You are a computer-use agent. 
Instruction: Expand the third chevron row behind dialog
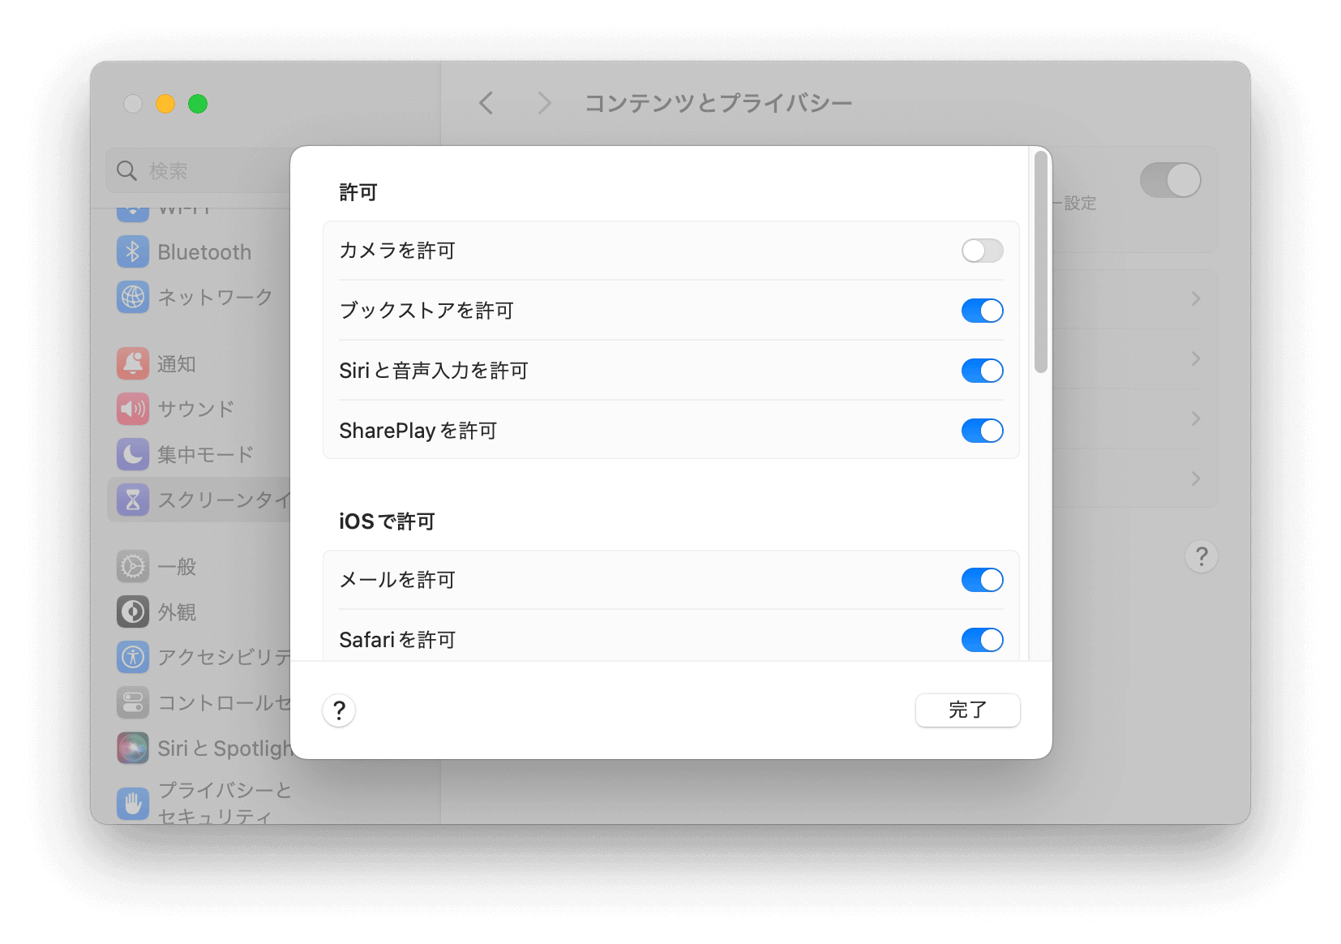1196,418
